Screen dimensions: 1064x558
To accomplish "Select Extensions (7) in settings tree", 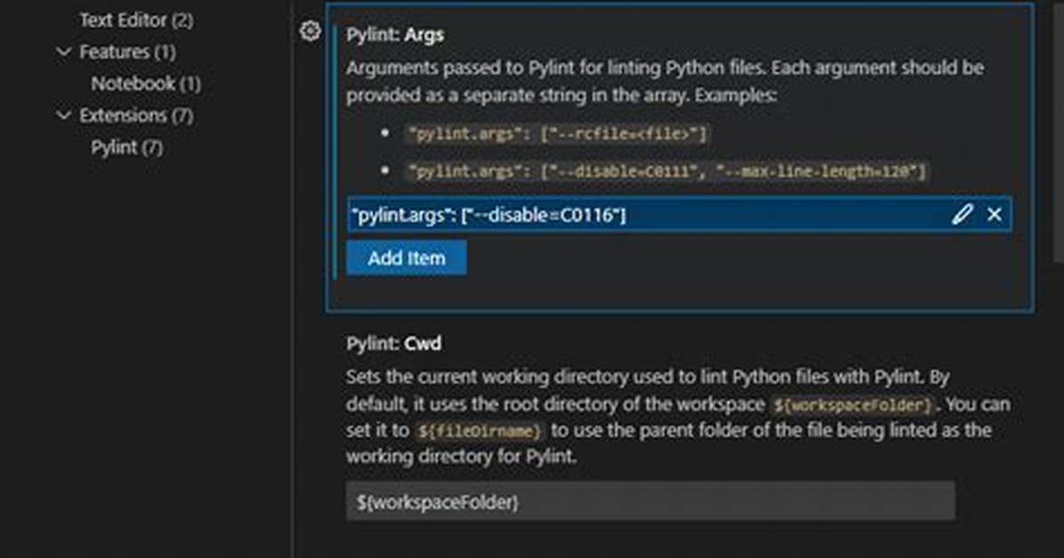I will (x=136, y=116).
